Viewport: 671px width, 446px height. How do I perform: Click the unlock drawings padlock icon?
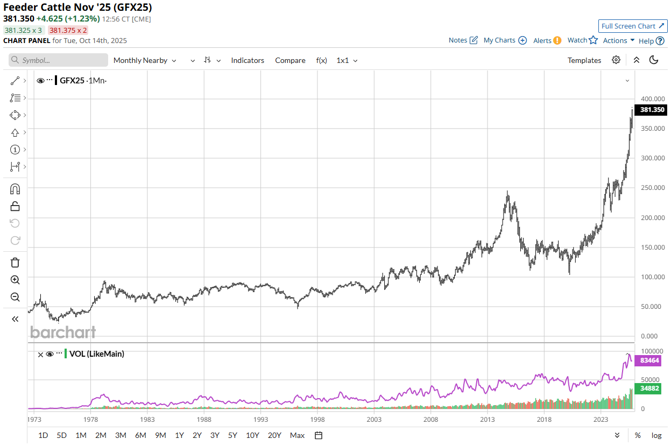[x=15, y=206]
